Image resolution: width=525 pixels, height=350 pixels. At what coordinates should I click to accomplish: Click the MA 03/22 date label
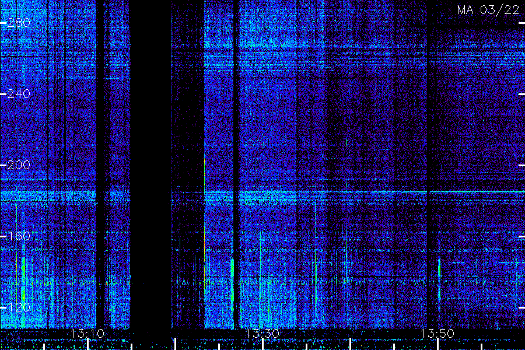[x=488, y=10]
